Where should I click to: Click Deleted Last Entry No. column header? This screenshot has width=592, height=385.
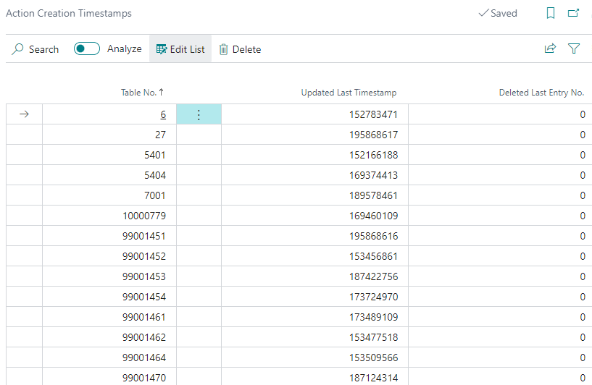coord(541,93)
